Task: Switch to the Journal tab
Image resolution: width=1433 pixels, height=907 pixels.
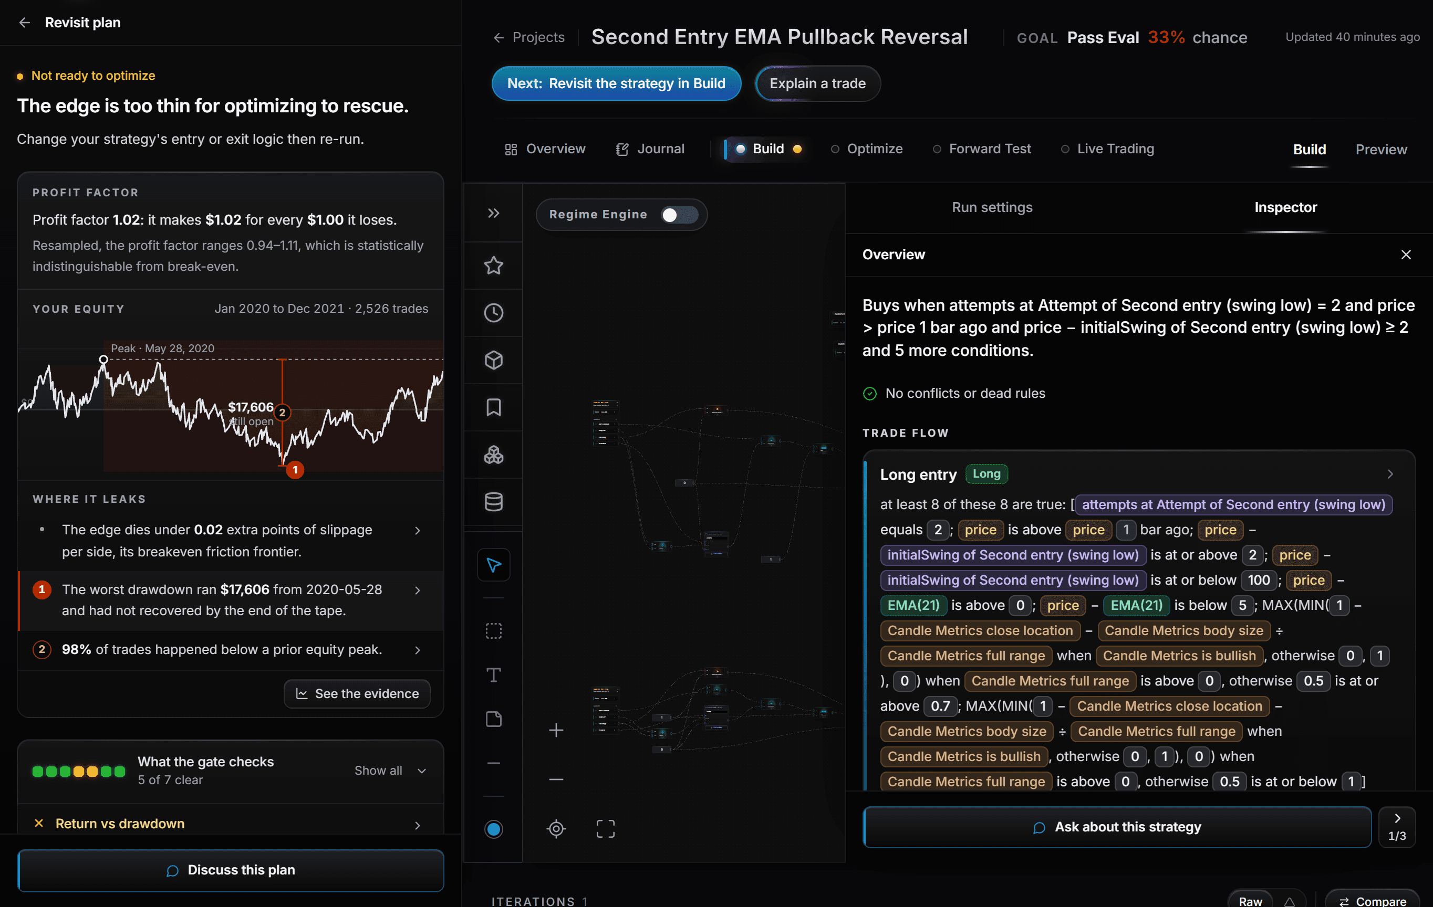Action: pyautogui.click(x=650, y=149)
